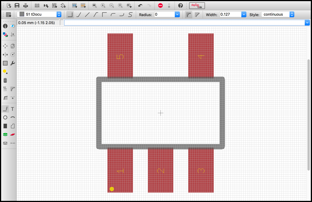Click the zoom to fit icon
Viewport: 312px width, 202px height.
click(94, 5)
